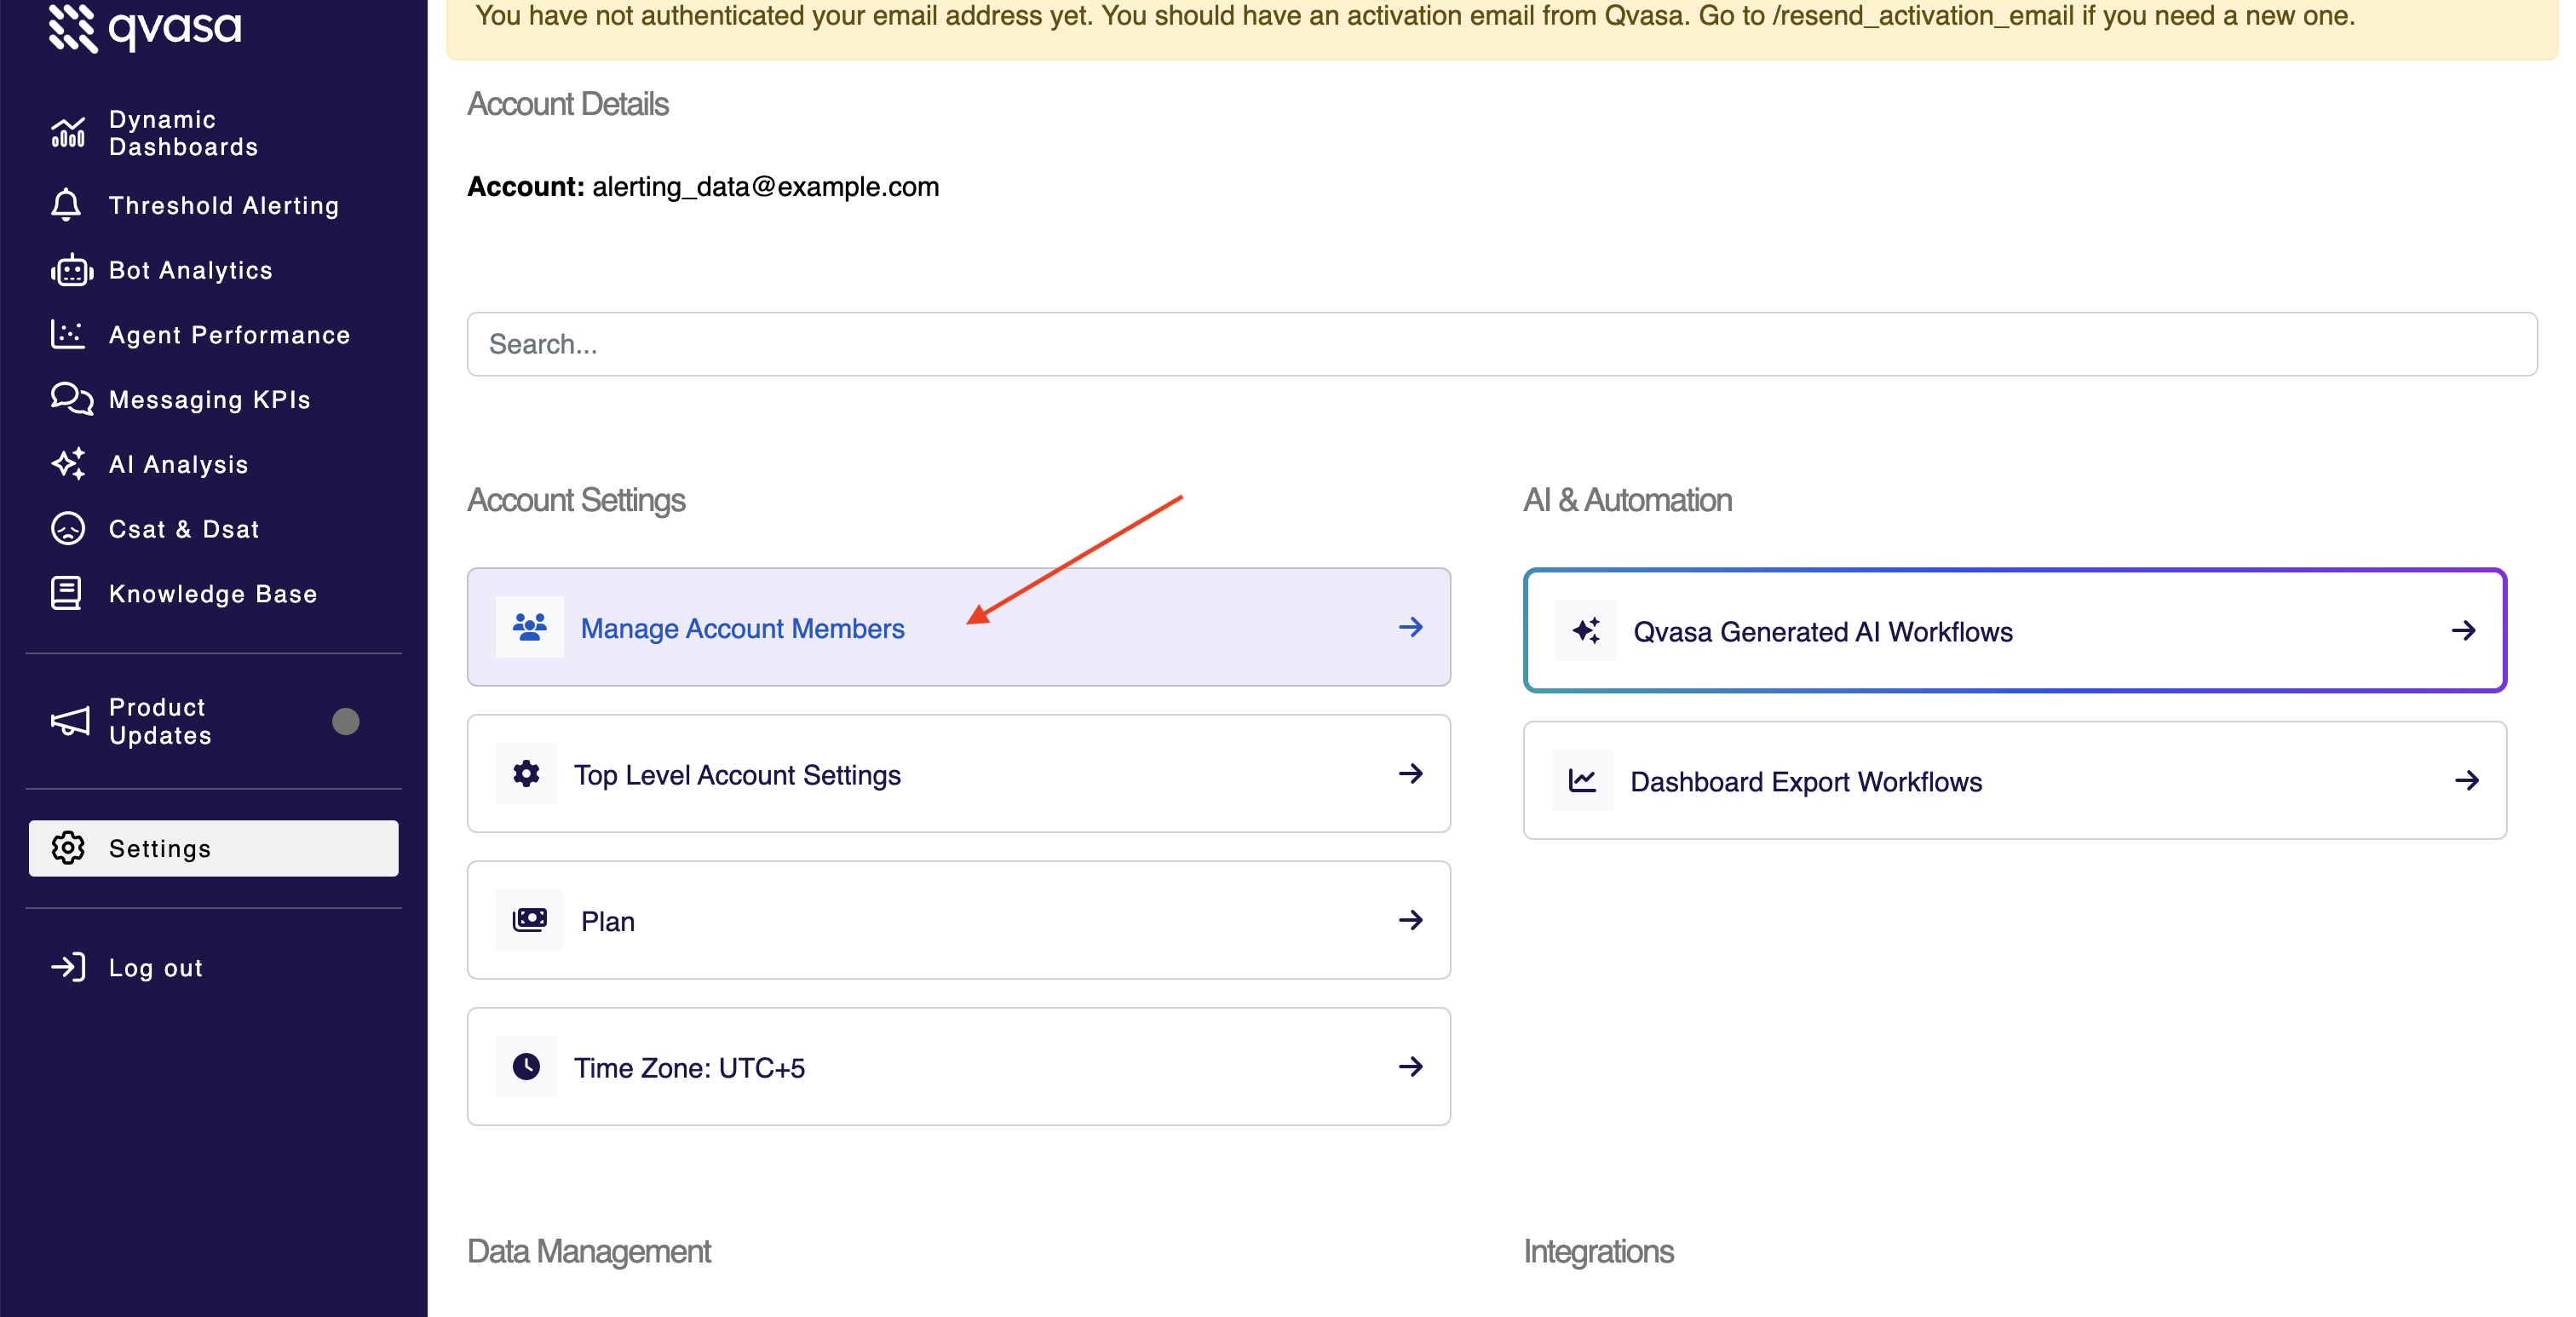Open Qvasa Generated AI Workflows
2576x1317 pixels.
coord(2015,631)
